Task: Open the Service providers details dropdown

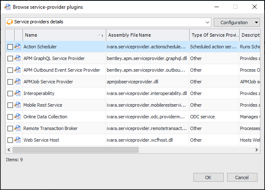Action: tap(207, 22)
